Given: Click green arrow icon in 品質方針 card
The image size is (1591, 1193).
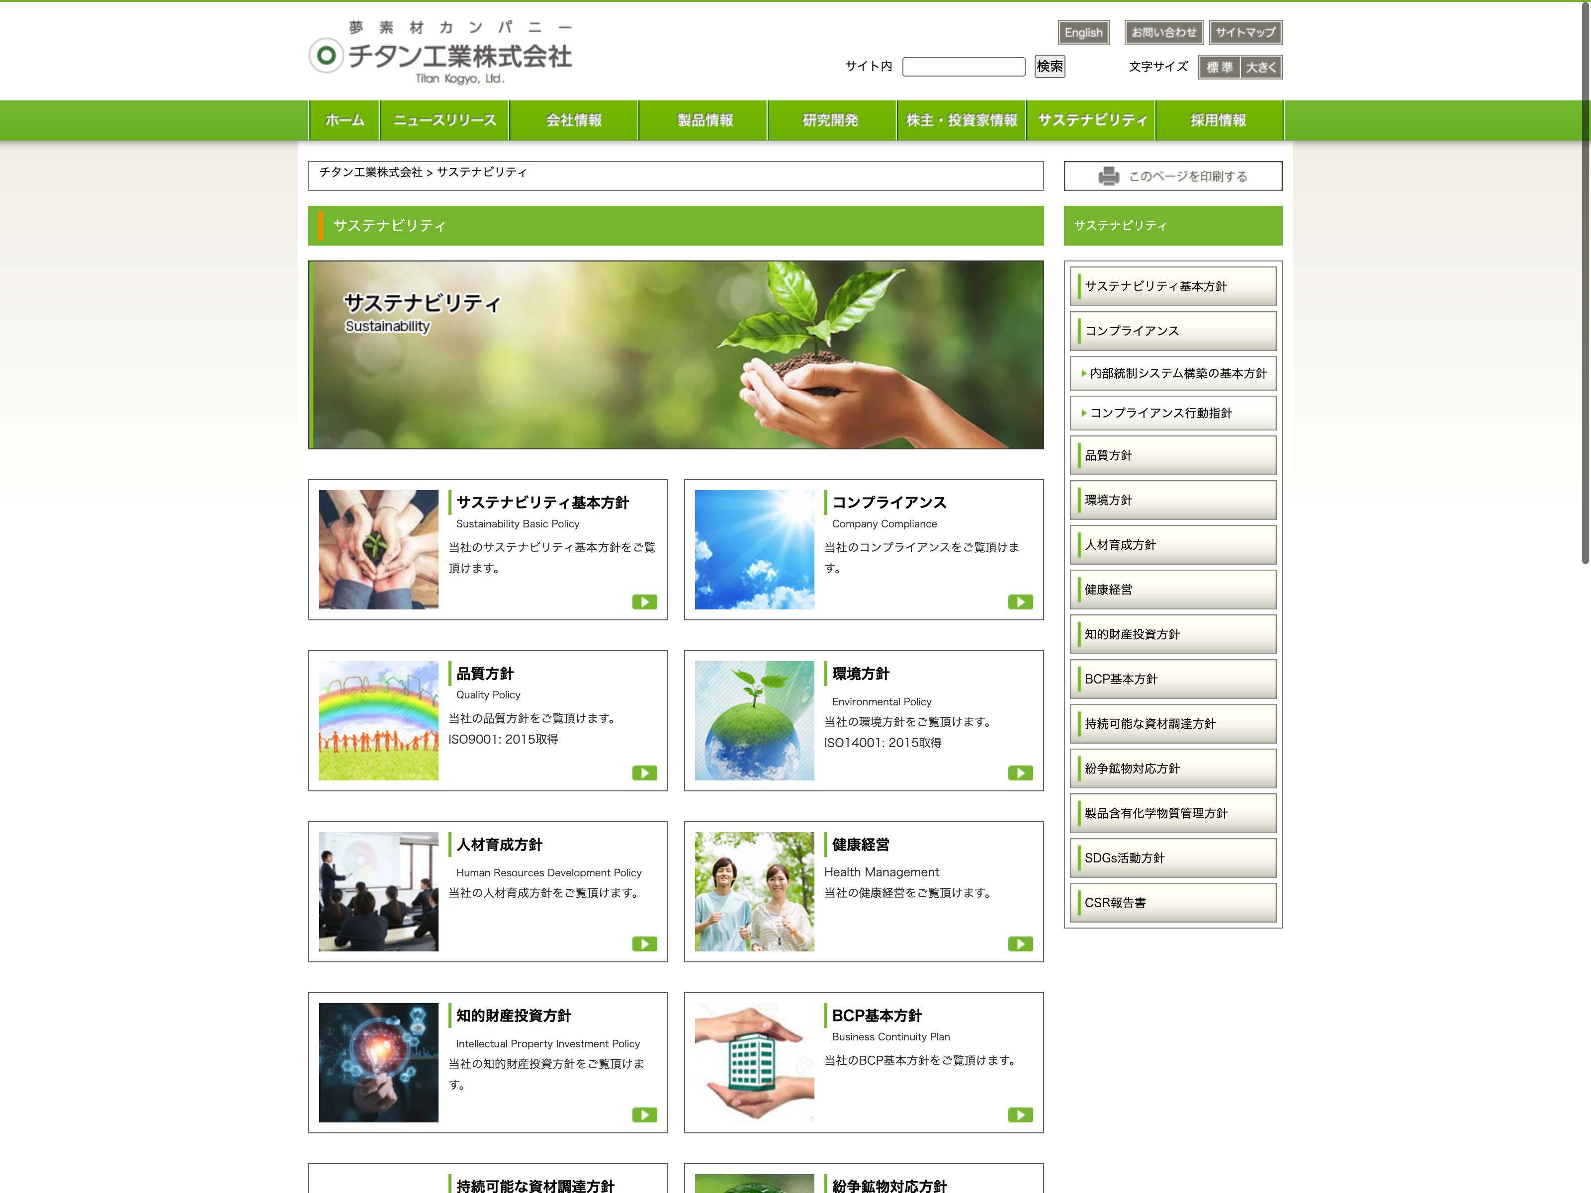Looking at the screenshot, I should tap(644, 773).
